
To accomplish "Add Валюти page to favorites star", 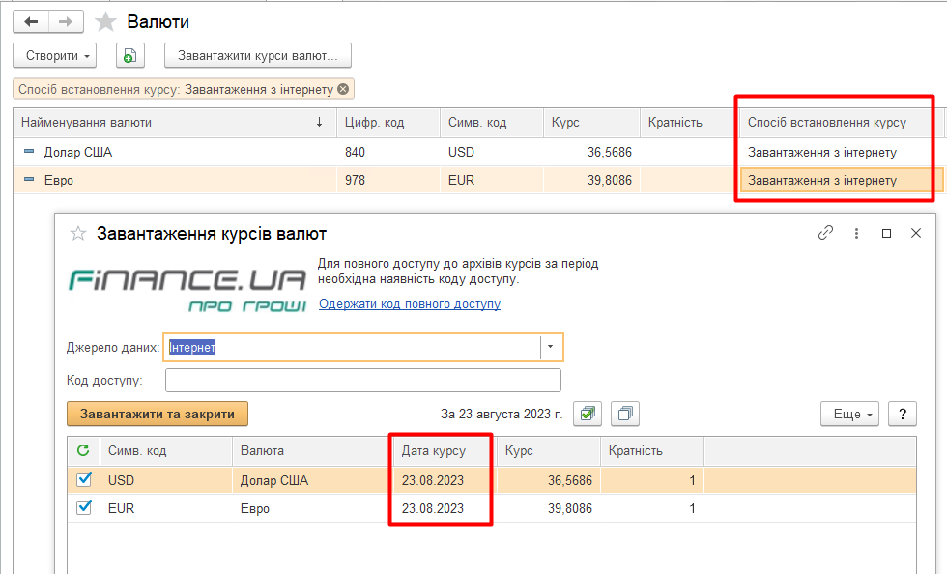I will (x=106, y=22).
